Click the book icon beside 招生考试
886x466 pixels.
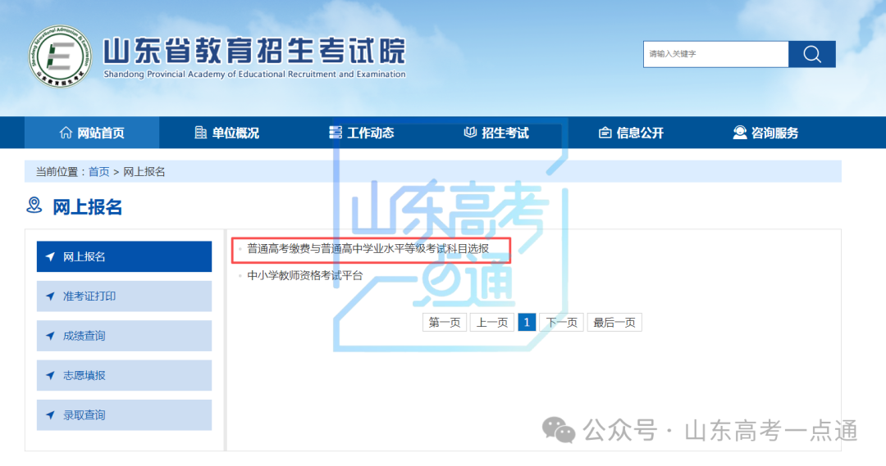pos(470,133)
